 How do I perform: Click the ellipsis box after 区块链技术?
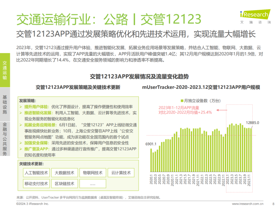click(x=93, y=183)
